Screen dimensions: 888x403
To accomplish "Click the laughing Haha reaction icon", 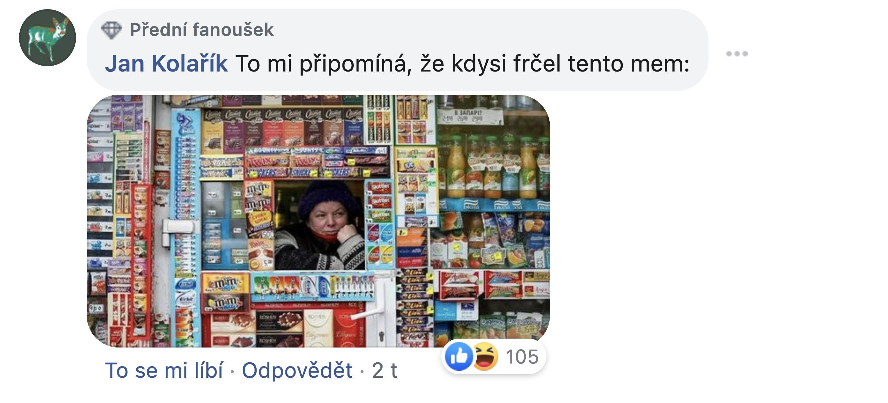I will click(x=485, y=356).
